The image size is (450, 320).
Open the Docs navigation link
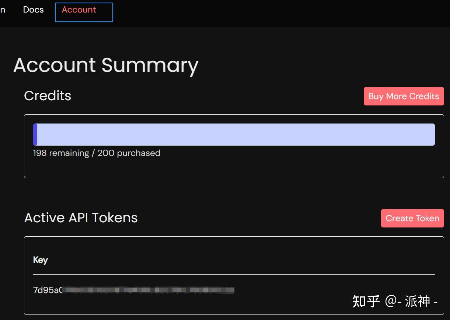click(33, 10)
